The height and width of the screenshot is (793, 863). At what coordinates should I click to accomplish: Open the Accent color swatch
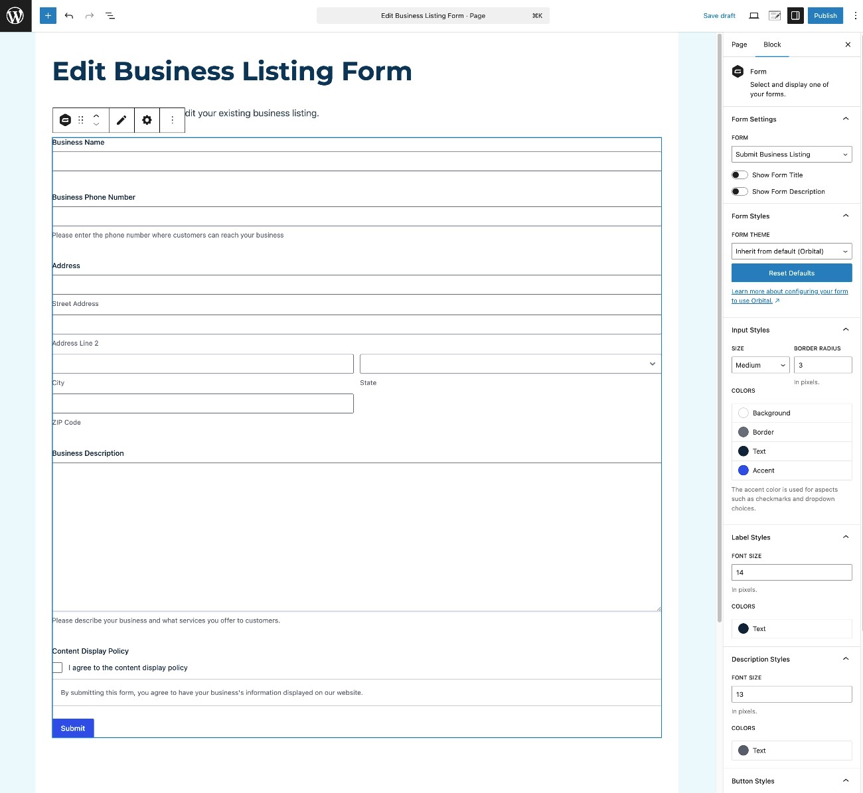(x=744, y=470)
